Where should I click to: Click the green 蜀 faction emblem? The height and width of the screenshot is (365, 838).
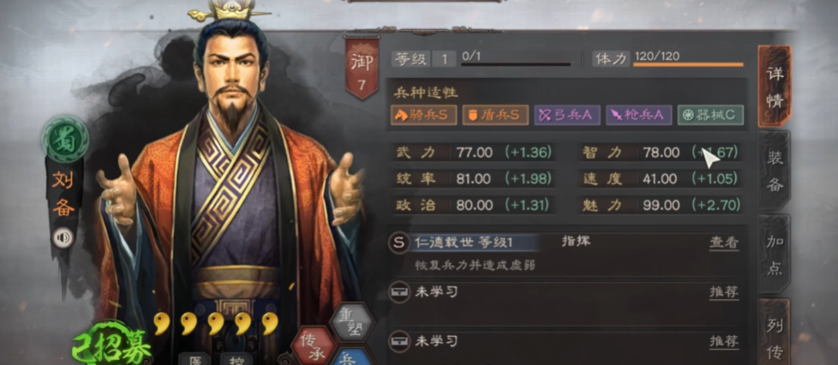[65, 139]
